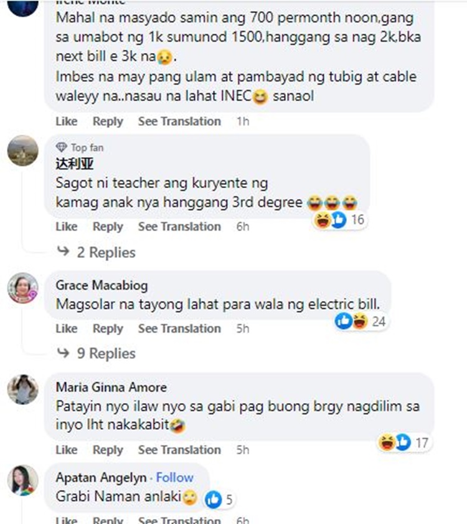Open the Top fan user's avatar
Screen dimensions: 467x524
point(23,151)
